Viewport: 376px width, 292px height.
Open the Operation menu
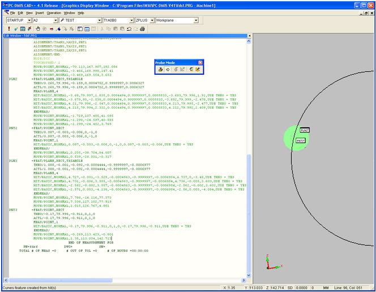(x=54, y=13)
